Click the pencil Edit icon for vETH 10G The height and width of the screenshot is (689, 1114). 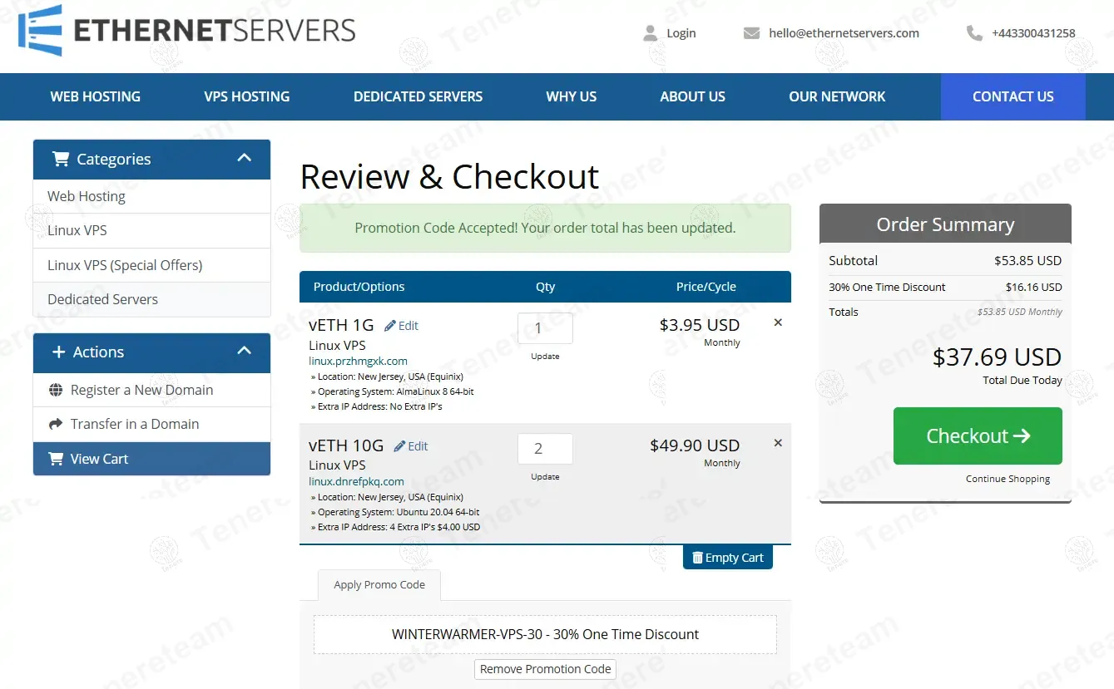click(400, 446)
